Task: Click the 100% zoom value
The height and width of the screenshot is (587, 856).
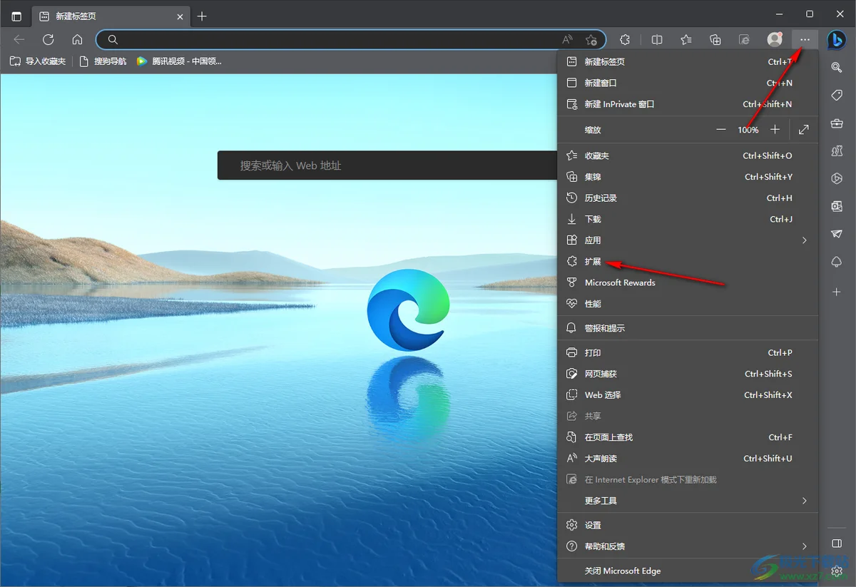Action: tap(748, 130)
